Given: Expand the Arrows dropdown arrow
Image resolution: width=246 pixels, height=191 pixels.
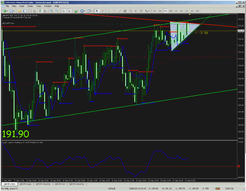Looking at the screenshot, I should (149, 11).
